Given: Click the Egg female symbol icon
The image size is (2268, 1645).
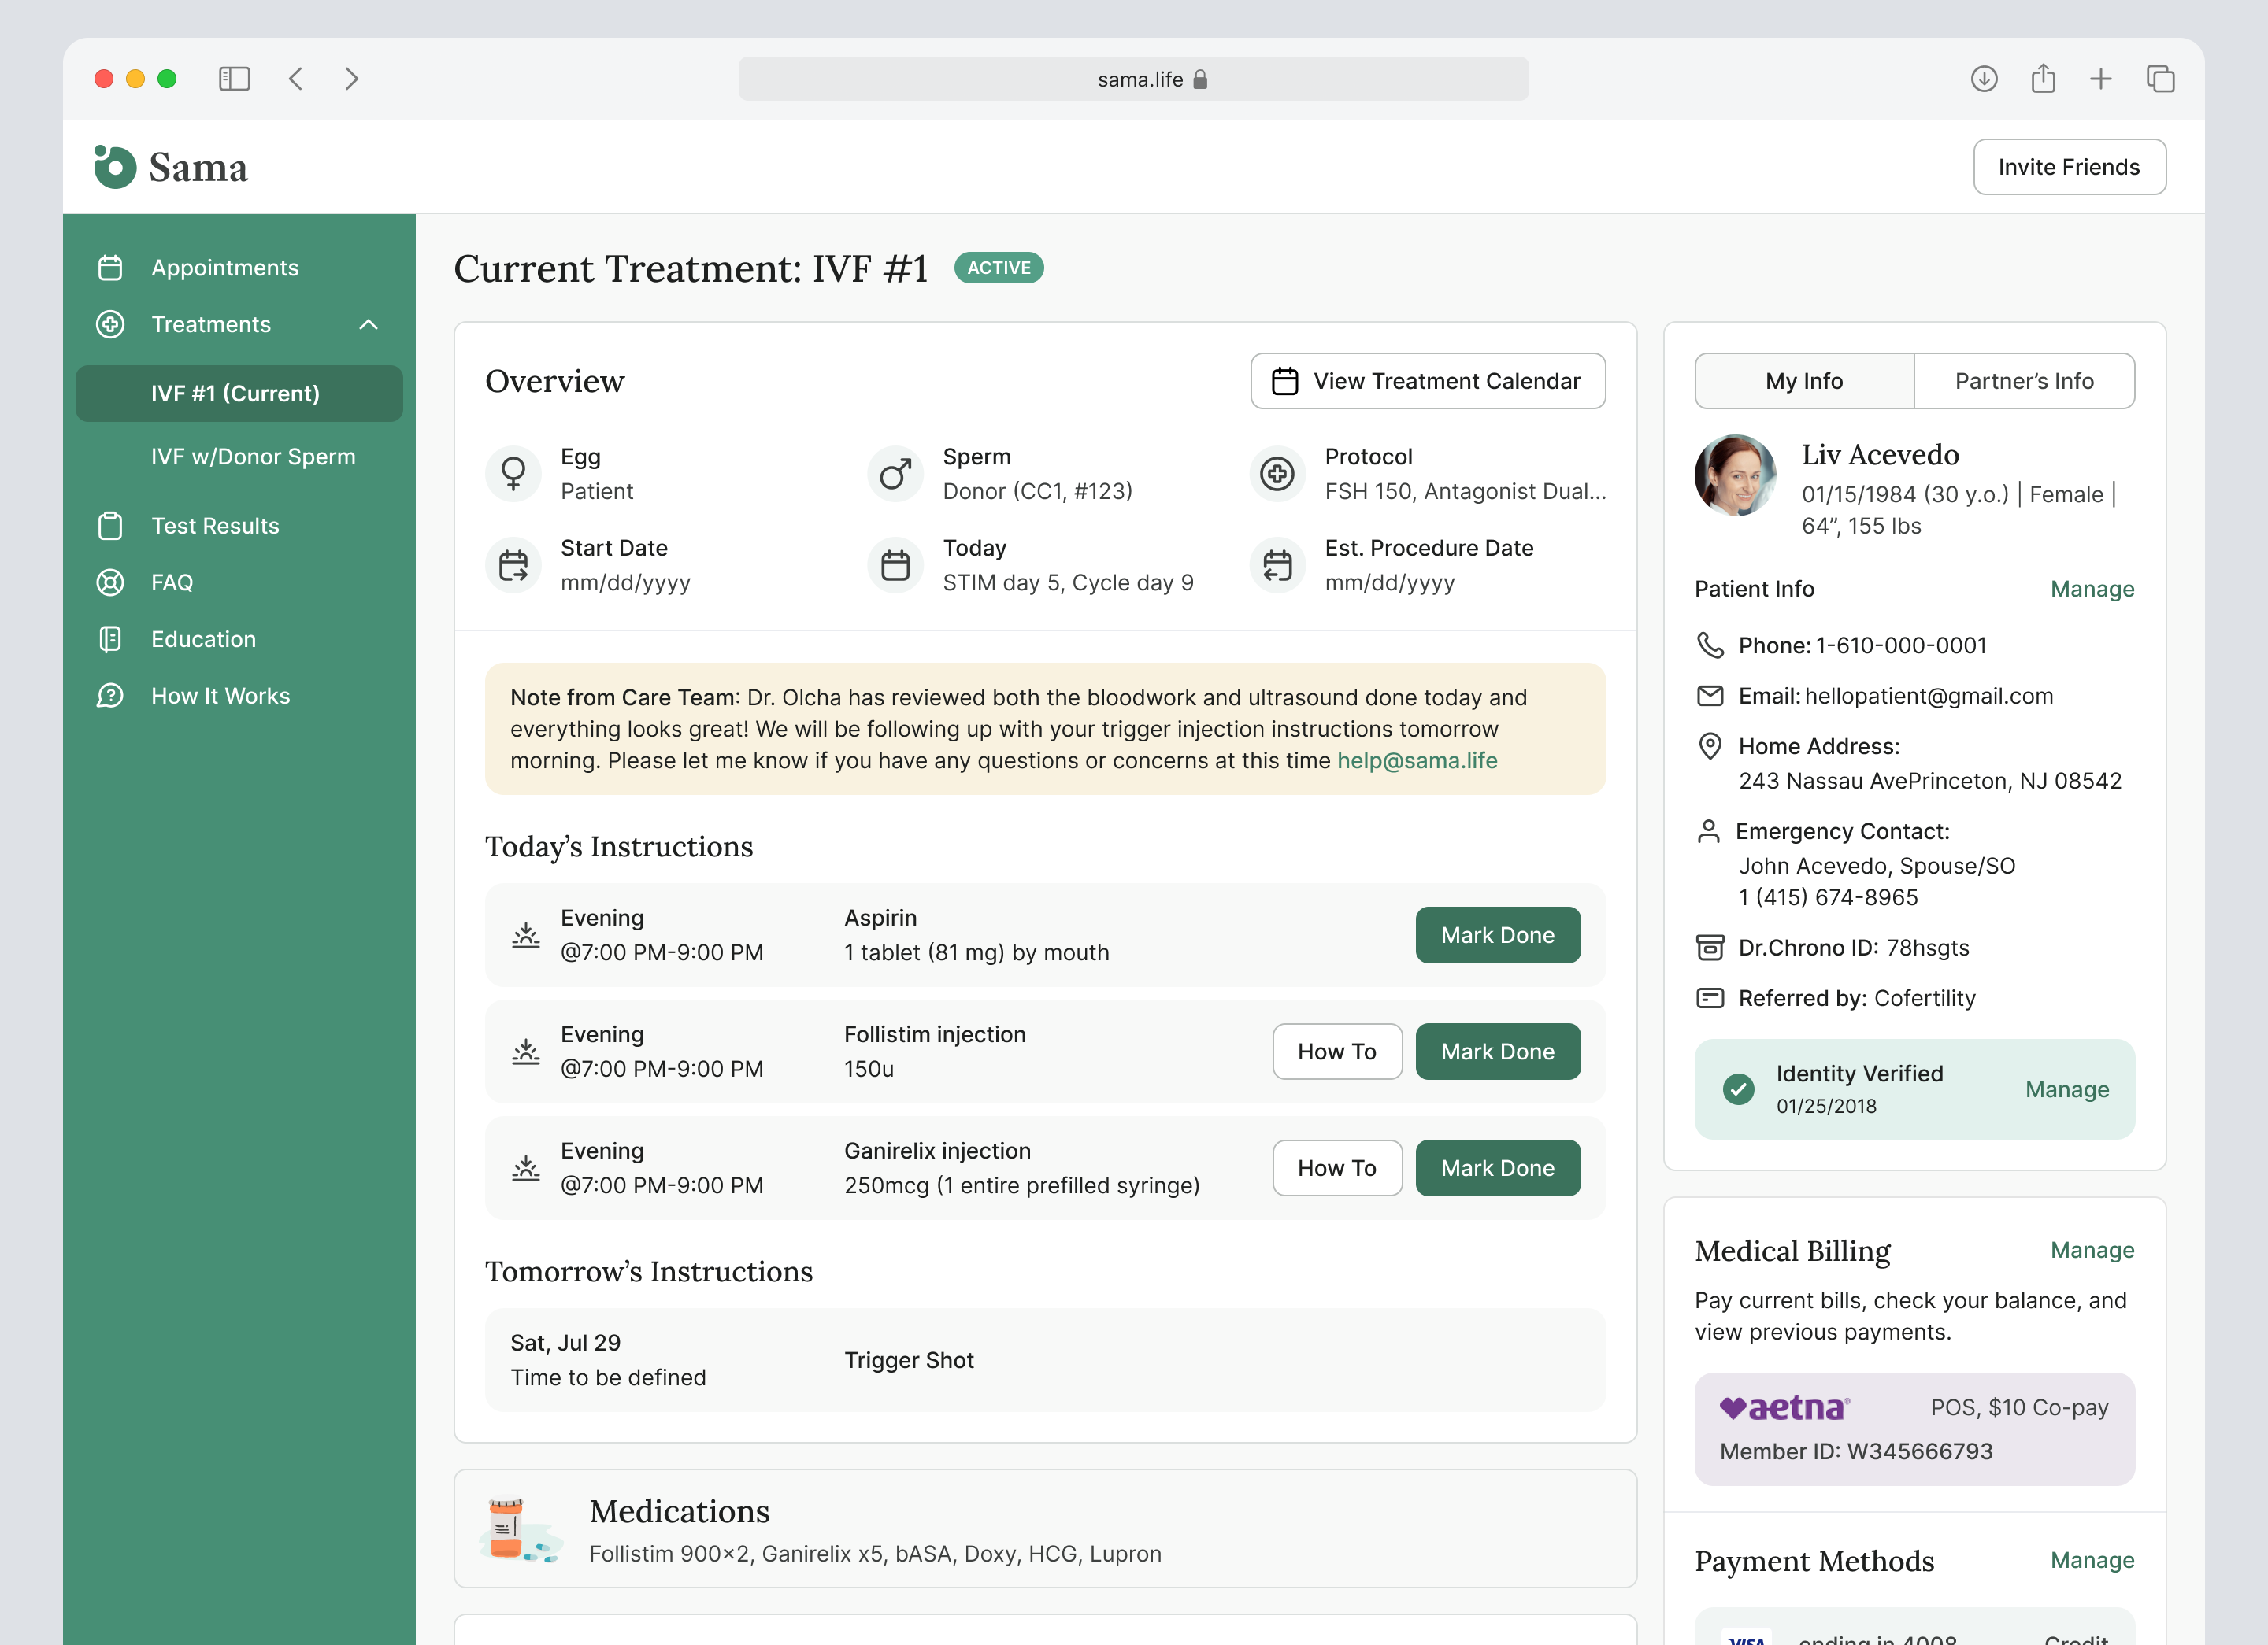Looking at the screenshot, I should tap(513, 474).
